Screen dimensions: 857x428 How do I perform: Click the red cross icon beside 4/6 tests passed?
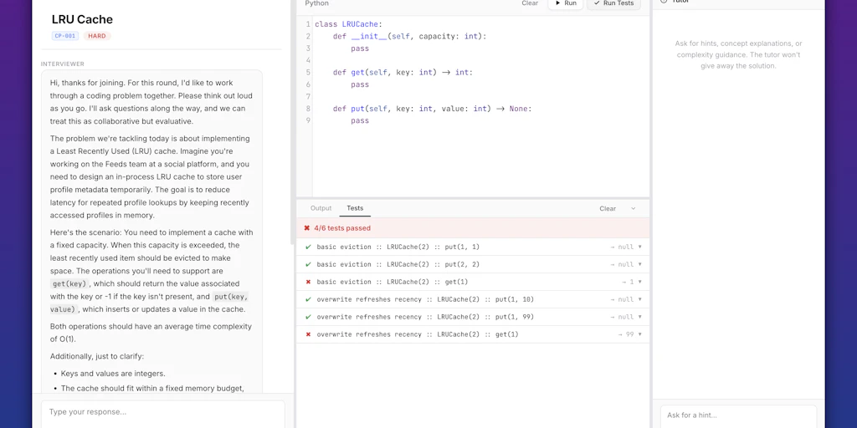(x=306, y=228)
